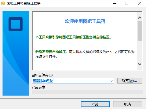Open folder browser with 浏览(W)... button

pos(130,81)
